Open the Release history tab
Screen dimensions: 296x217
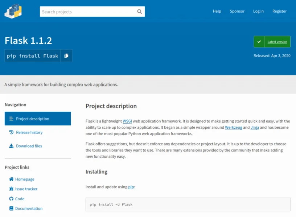(x=29, y=132)
